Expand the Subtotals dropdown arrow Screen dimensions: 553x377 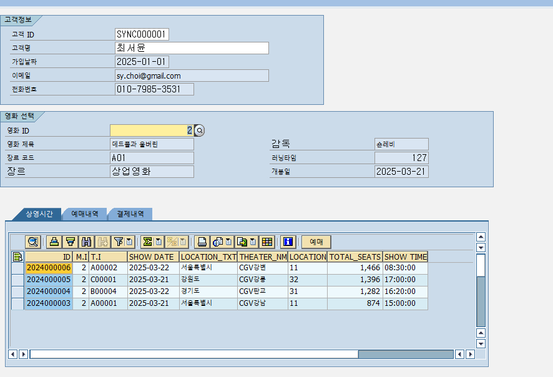pyautogui.click(x=183, y=242)
